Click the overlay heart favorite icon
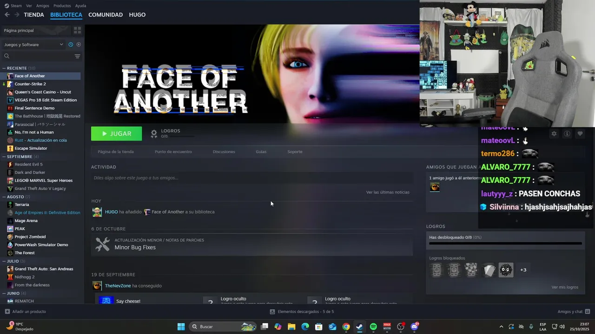Image resolution: width=595 pixels, height=334 pixels. click(580, 134)
